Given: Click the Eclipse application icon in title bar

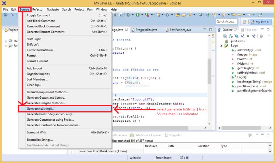Looking at the screenshot, I should click(x=4, y=3).
